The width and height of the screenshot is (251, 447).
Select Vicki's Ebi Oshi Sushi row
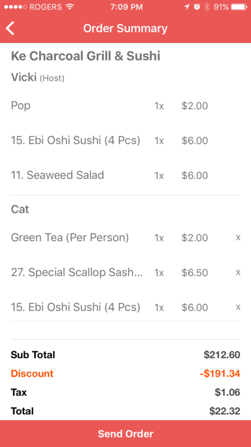tap(125, 141)
